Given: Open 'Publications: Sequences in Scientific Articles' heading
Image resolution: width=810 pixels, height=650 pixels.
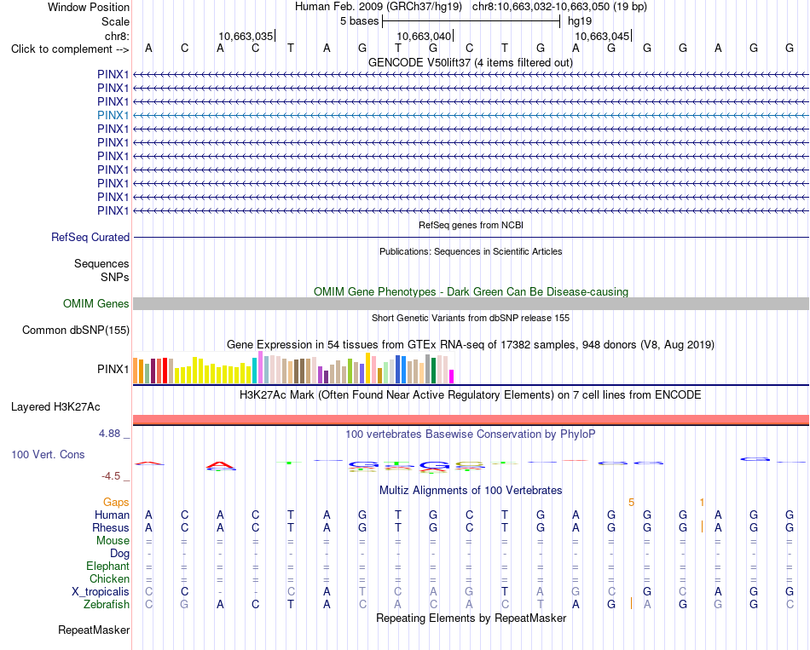Looking at the screenshot, I should tap(471, 251).
